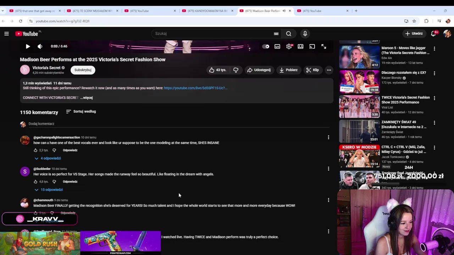Switch to TE SCENY MUSIAŁEM tab
This screenshot has width=454, height=255.
[x=93, y=11]
